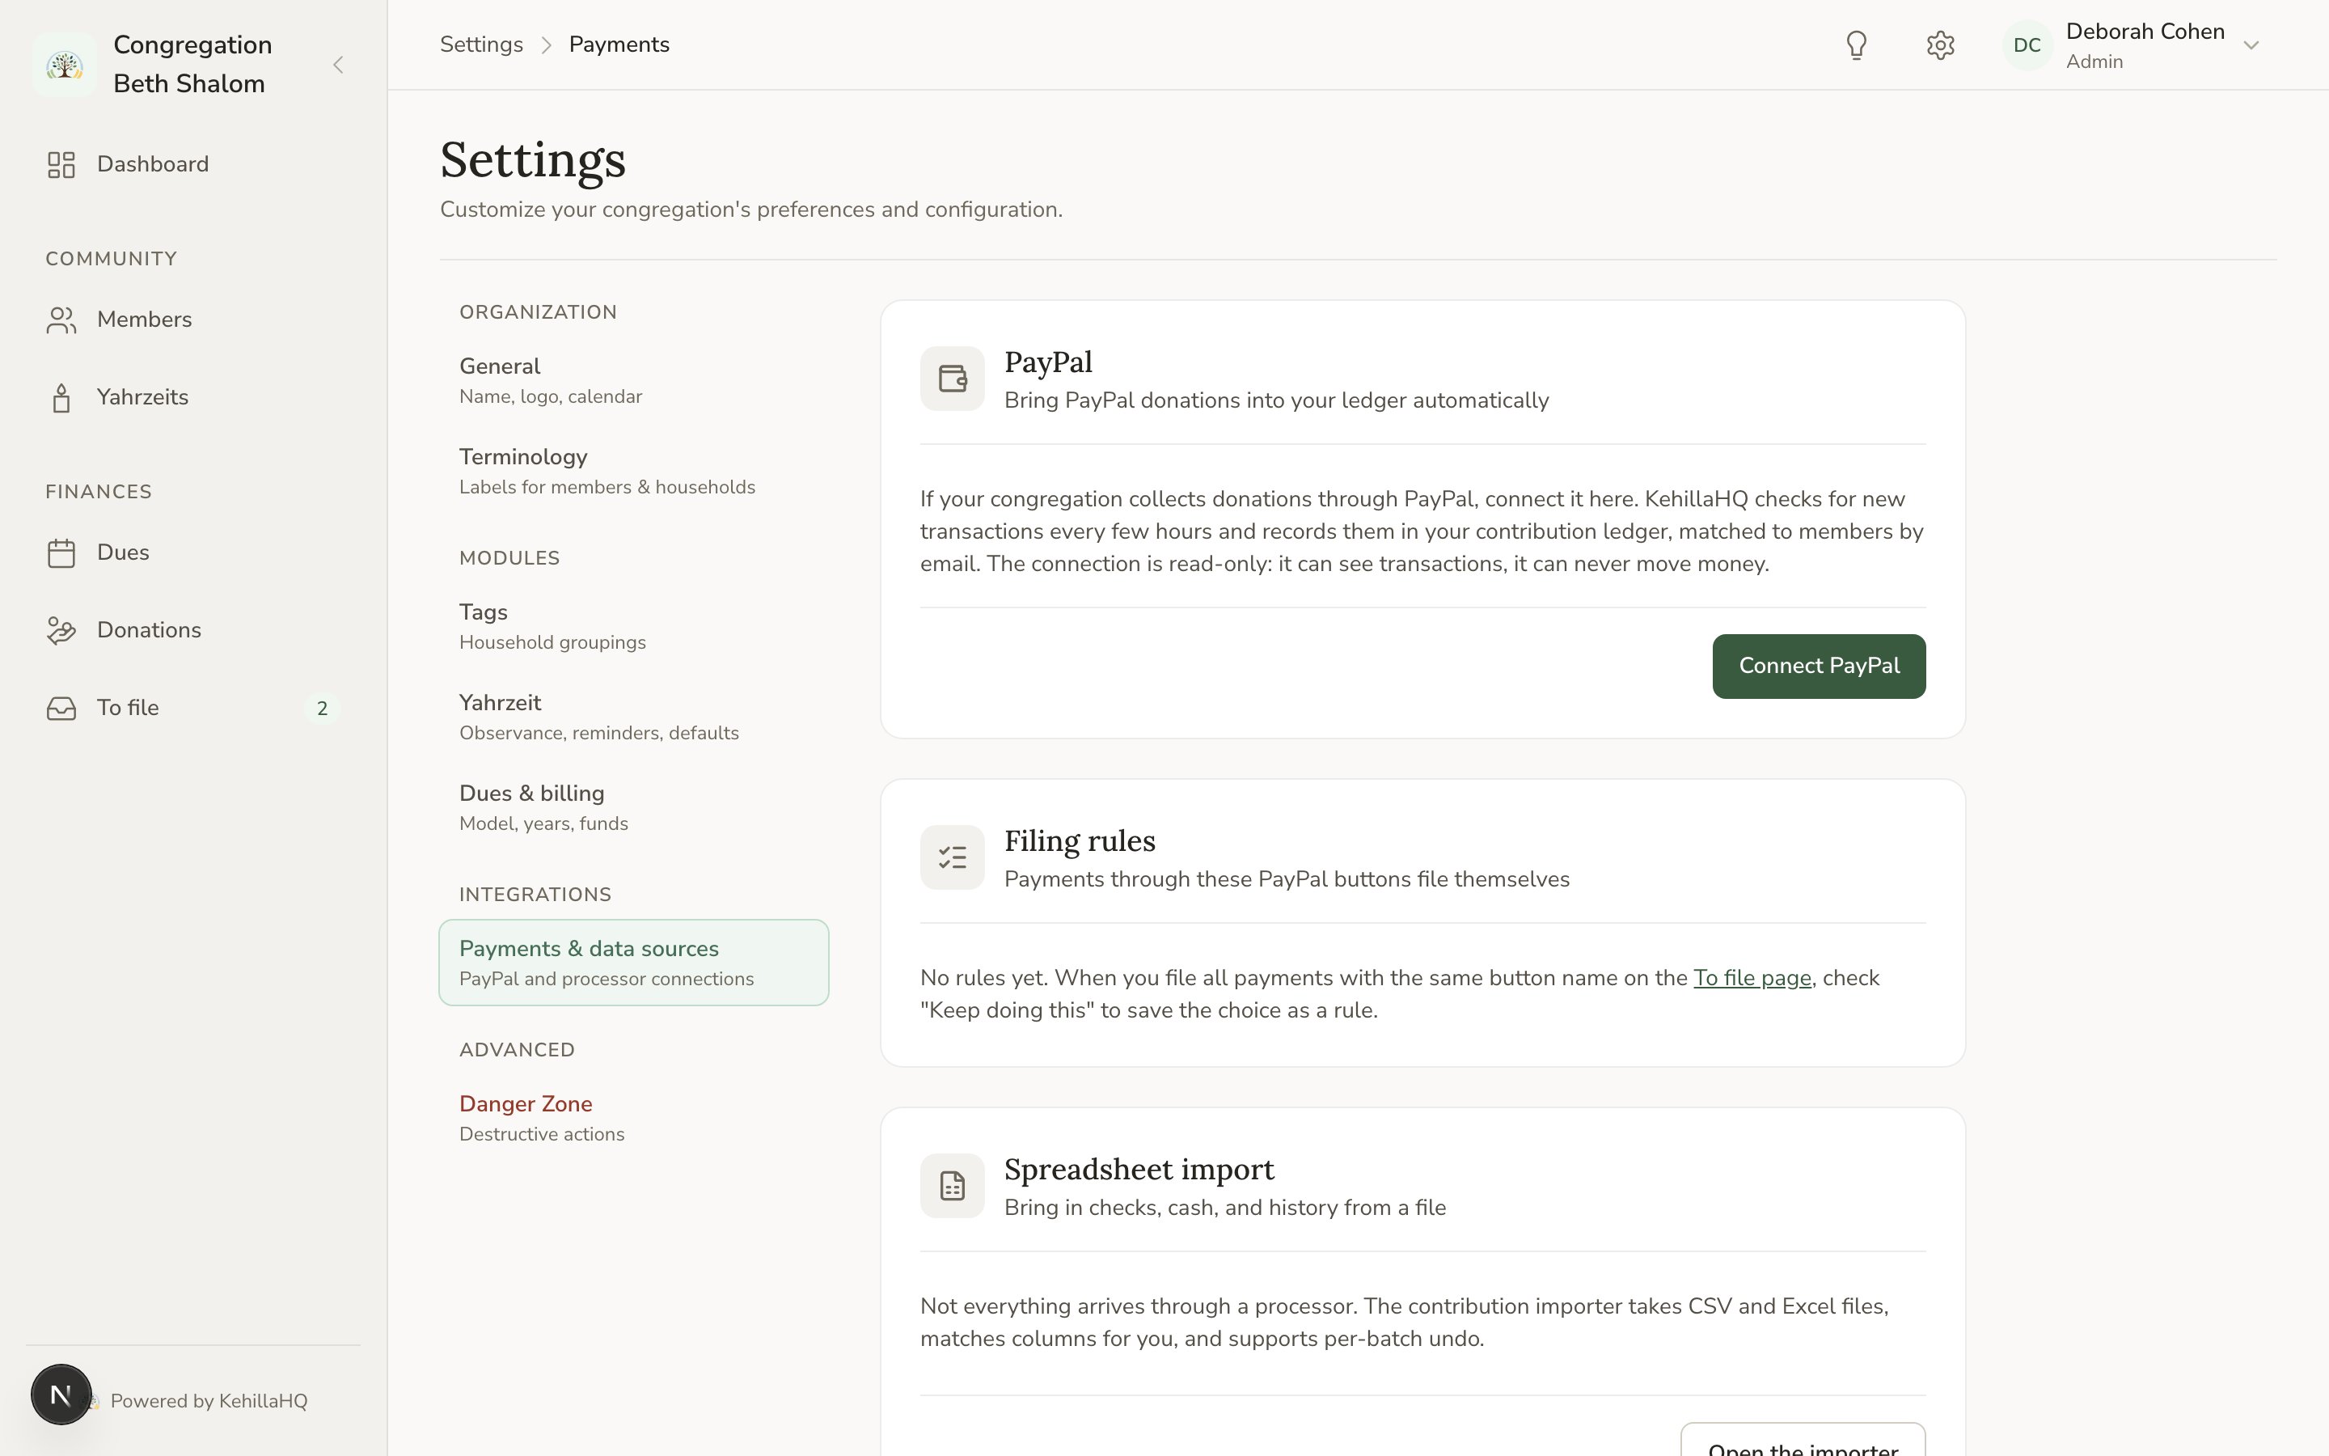Open the settings gear icon in header
The width and height of the screenshot is (2329, 1456).
tap(1940, 45)
